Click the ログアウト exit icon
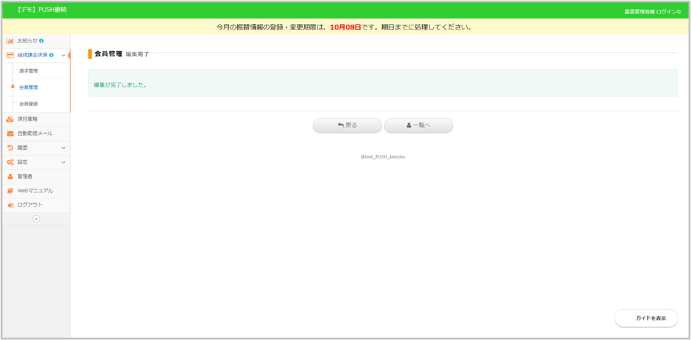 (10, 205)
